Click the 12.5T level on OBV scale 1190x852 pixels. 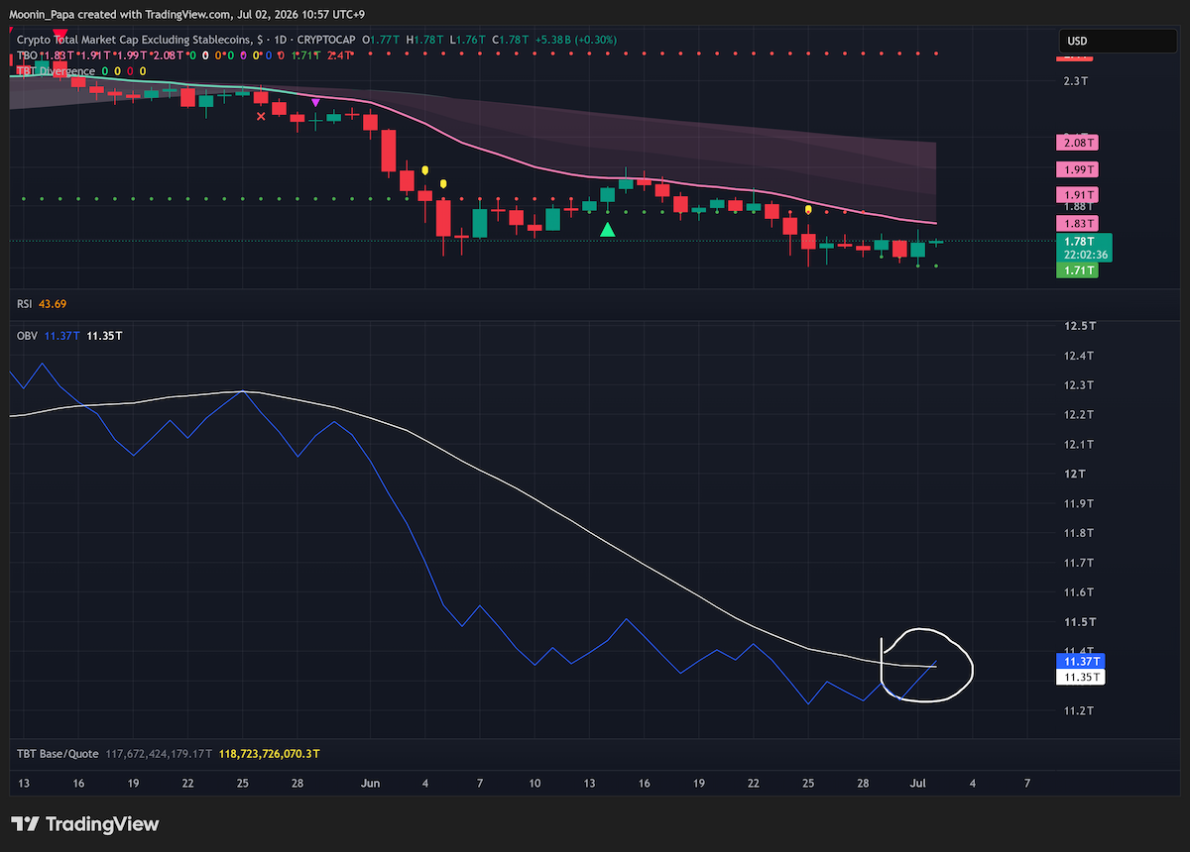1079,326
